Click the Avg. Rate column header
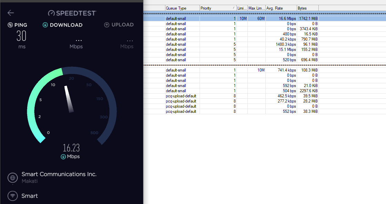This screenshot has height=204, width=386. click(x=281, y=8)
